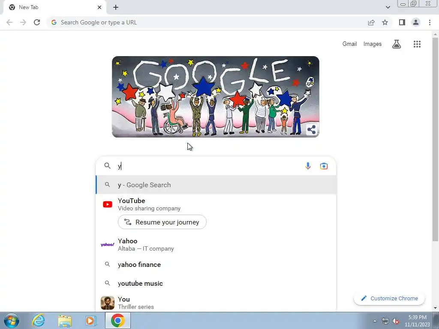439x329 pixels.
Task: Click Customize Chrome button
Action: point(389,298)
